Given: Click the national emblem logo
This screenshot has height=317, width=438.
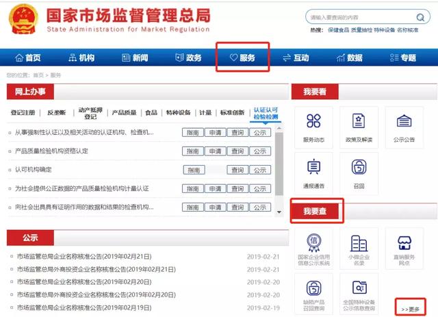Looking at the screenshot, I should click(x=23, y=19).
